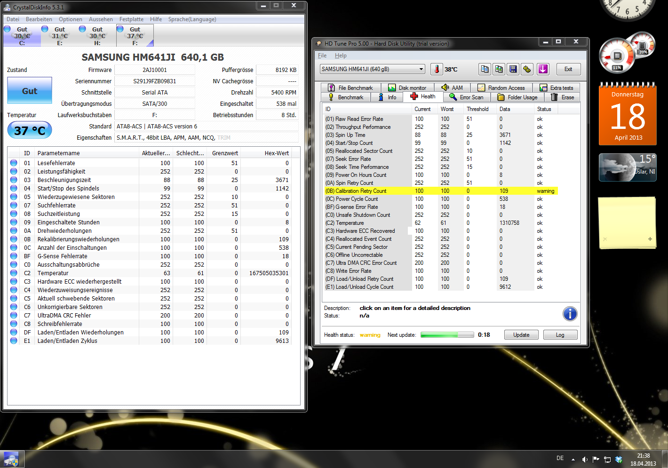Click the volume speaker tray icon
The width and height of the screenshot is (668, 468).
coord(585,460)
